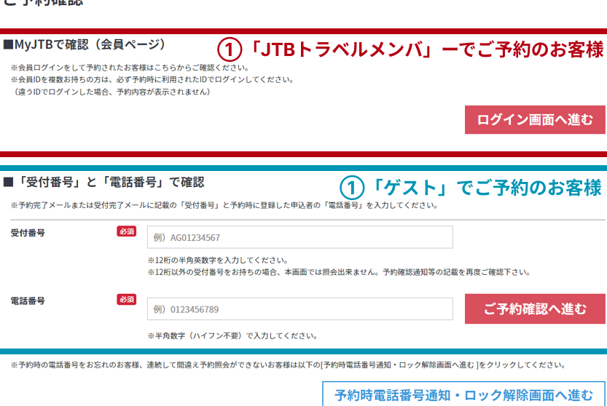The height and width of the screenshot is (406, 607).
Task: Click the ログイン画面へ進む button
Action: point(535,120)
